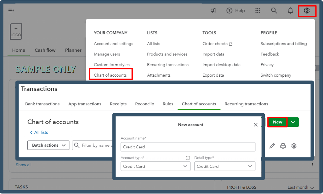Screen dimensions: 323x194
Task: Open Help from the top bar
Action: coord(236,10)
